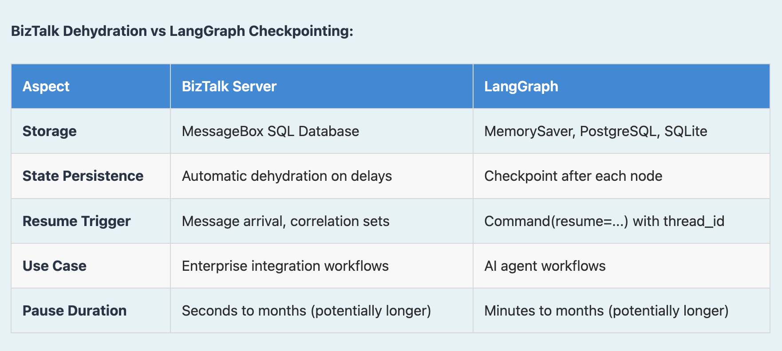The image size is (782, 351).
Task: Select 'Message arrival, correlation sets' cell
Action: pos(322,221)
